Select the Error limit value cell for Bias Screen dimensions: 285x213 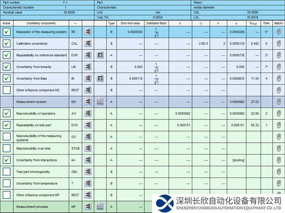[129, 78]
